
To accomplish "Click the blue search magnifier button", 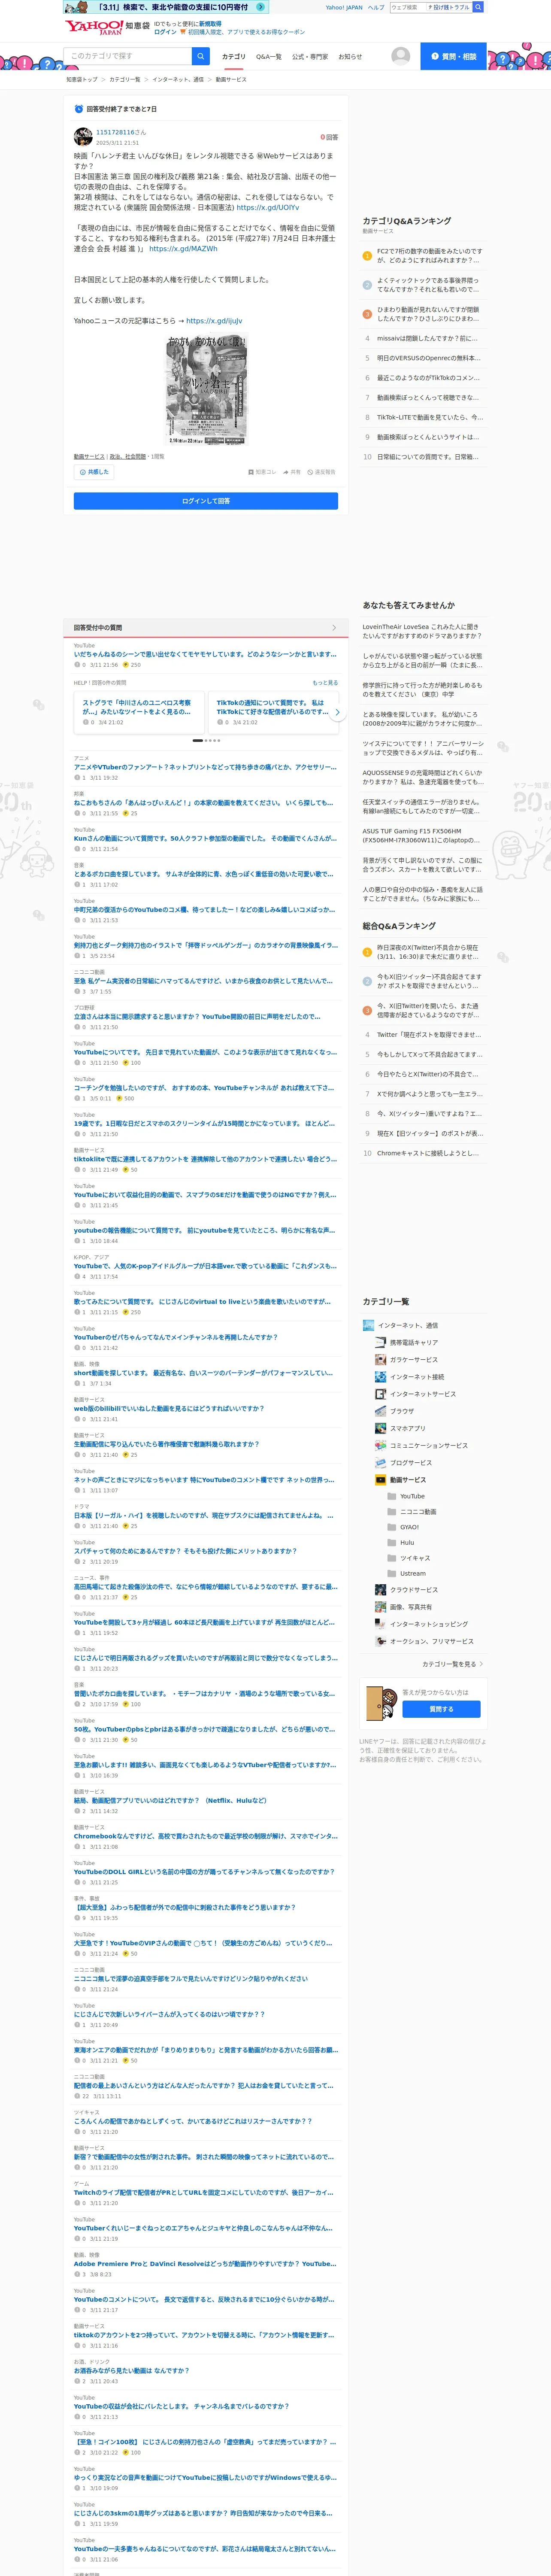I will point(201,56).
